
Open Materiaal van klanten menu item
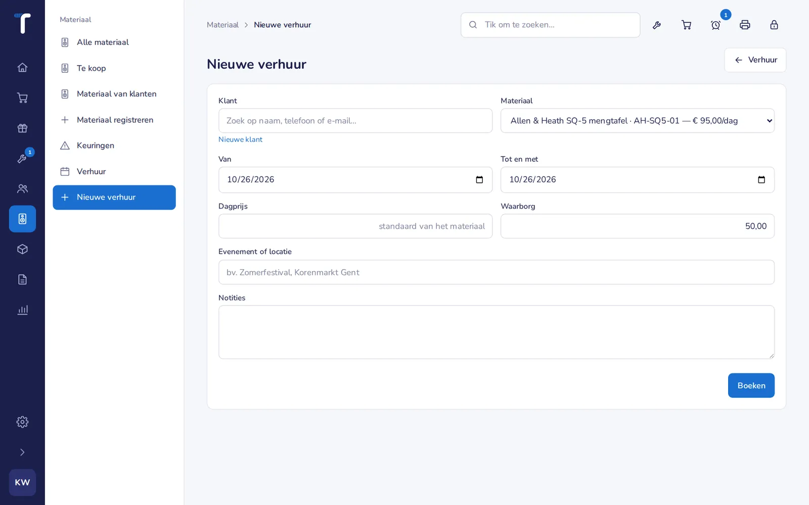pyautogui.click(x=114, y=94)
